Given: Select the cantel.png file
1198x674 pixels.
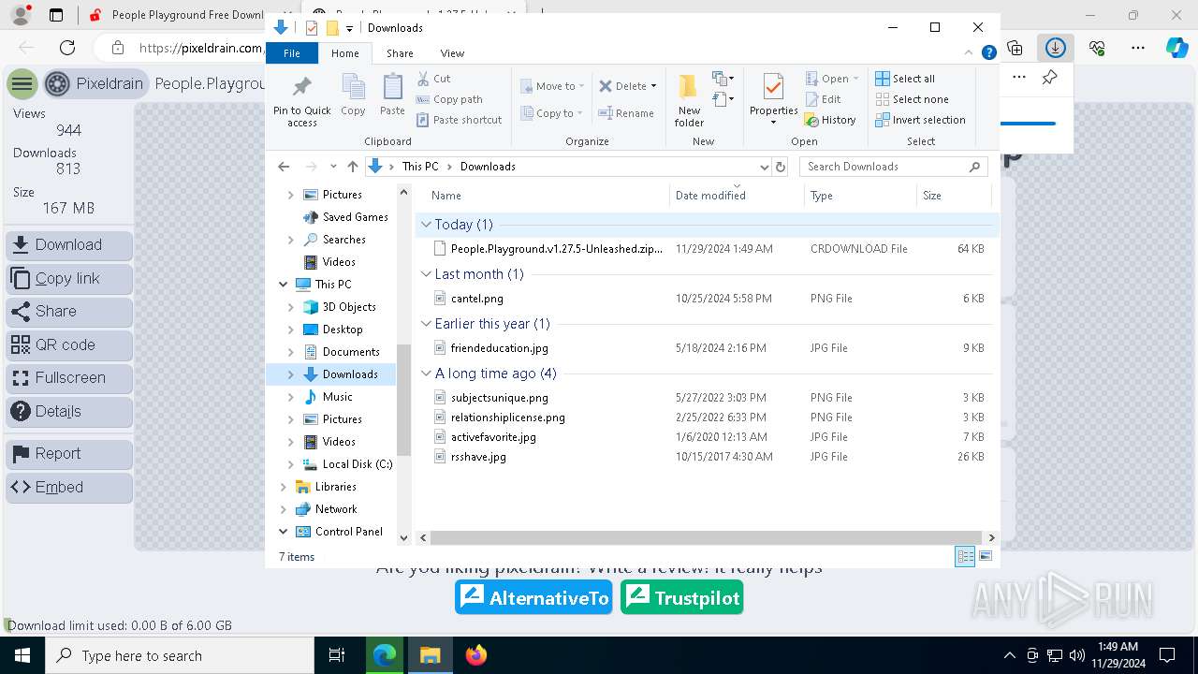Looking at the screenshot, I should pos(476,299).
